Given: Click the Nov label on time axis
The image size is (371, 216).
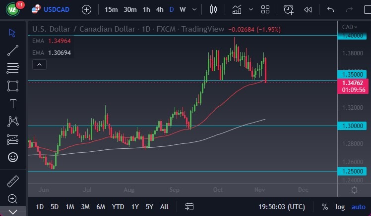Looking at the screenshot, I should [x=259, y=190].
